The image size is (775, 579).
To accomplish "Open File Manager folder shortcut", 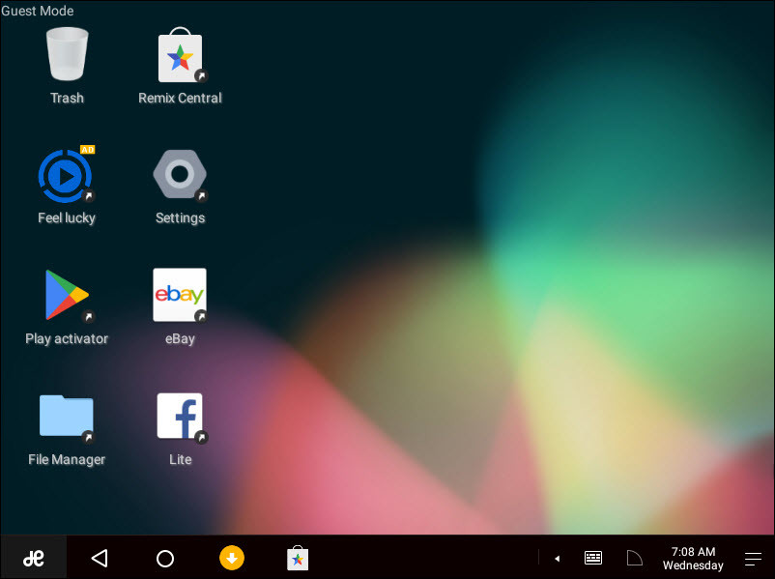I will [67, 417].
